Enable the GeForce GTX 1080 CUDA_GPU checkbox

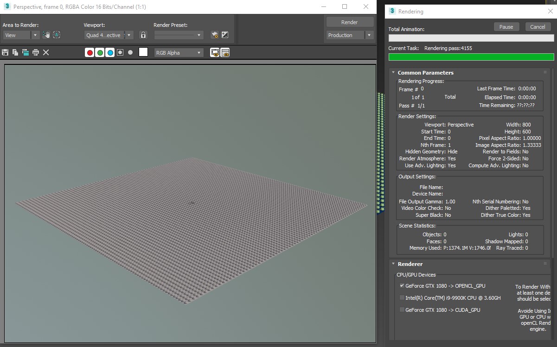(x=402, y=310)
